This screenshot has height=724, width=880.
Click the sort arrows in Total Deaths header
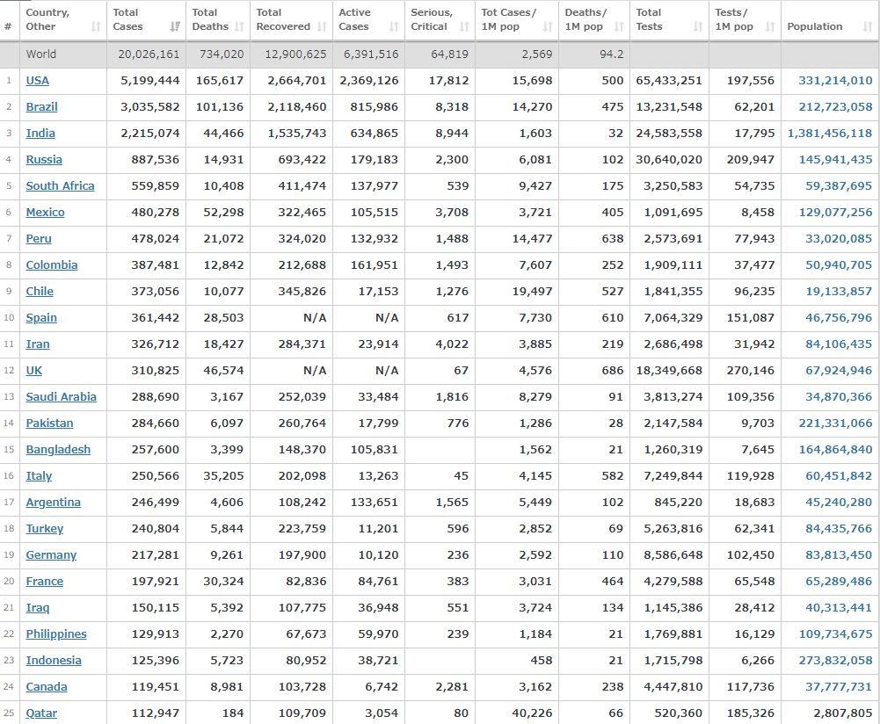pyautogui.click(x=238, y=27)
